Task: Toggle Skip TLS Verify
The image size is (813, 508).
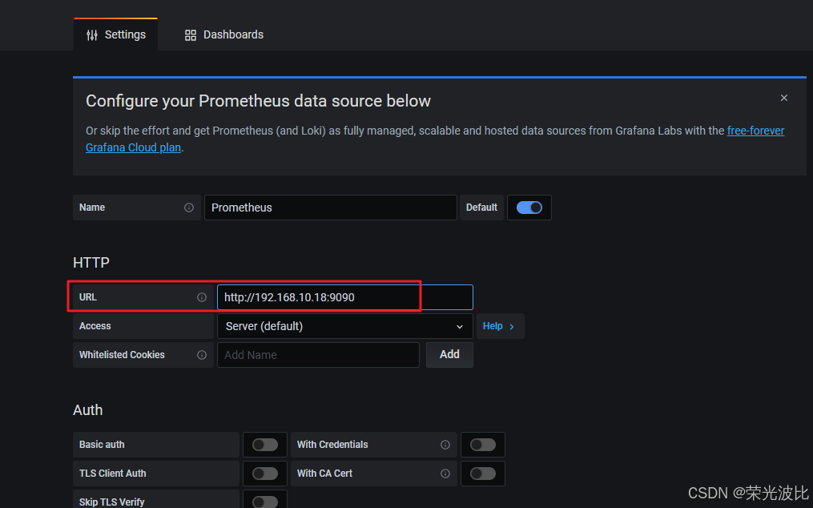Action: [x=265, y=502]
